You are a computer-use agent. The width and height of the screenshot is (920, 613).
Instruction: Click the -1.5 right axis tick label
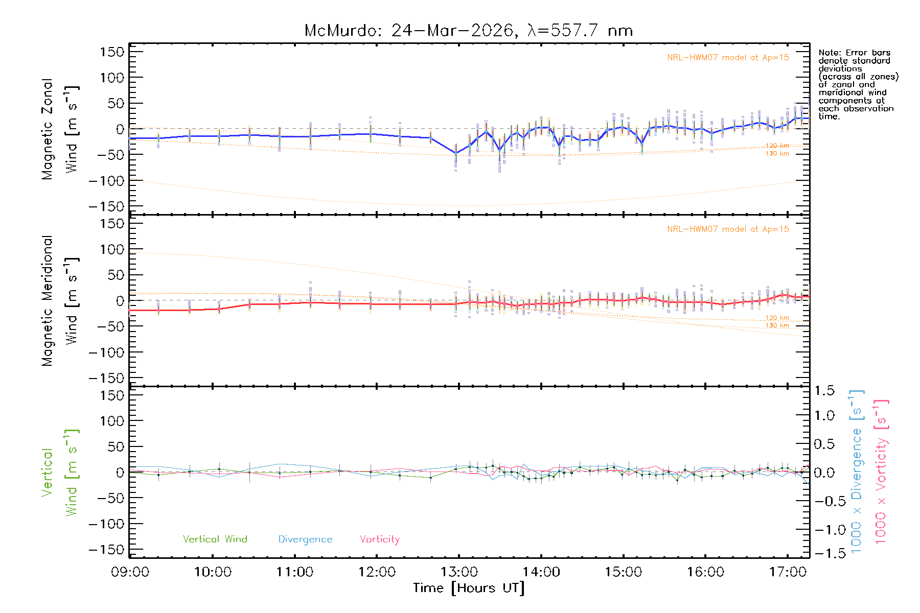click(824, 554)
